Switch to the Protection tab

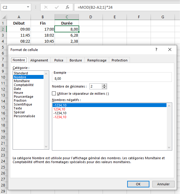[119, 60]
